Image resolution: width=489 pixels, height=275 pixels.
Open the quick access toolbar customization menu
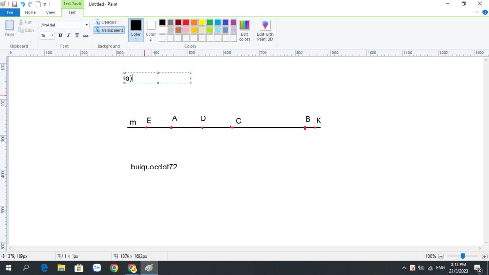pyautogui.click(x=45, y=4)
